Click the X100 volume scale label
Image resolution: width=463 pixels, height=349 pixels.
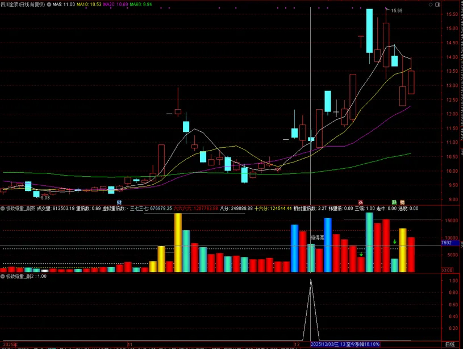pos(447,271)
